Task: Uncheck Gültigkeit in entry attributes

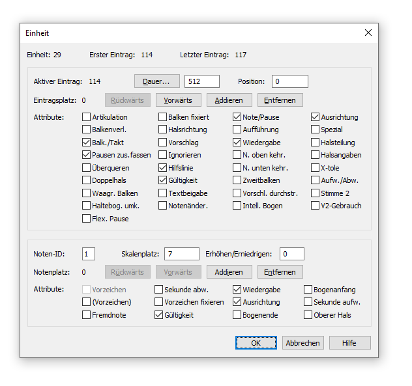Action: 162,180
